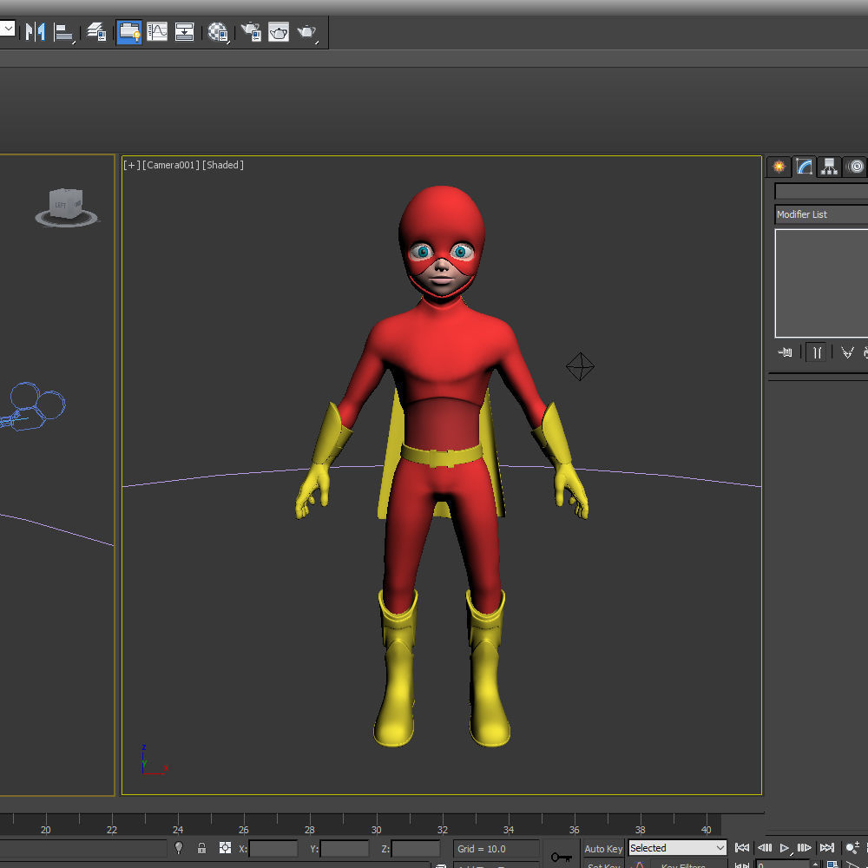Toggle the highlighted Ribbon button

click(129, 31)
